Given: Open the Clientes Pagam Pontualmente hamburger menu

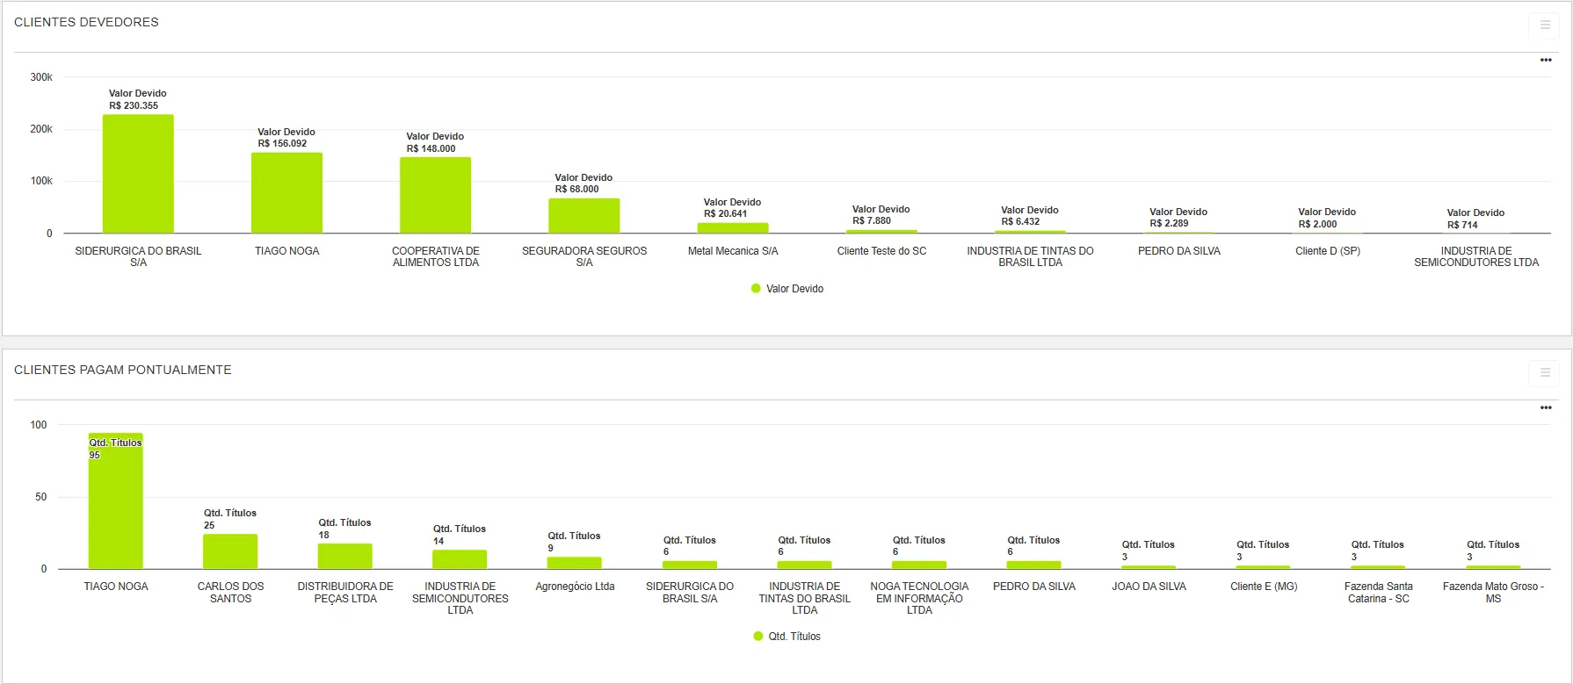Looking at the screenshot, I should coord(1544,372).
